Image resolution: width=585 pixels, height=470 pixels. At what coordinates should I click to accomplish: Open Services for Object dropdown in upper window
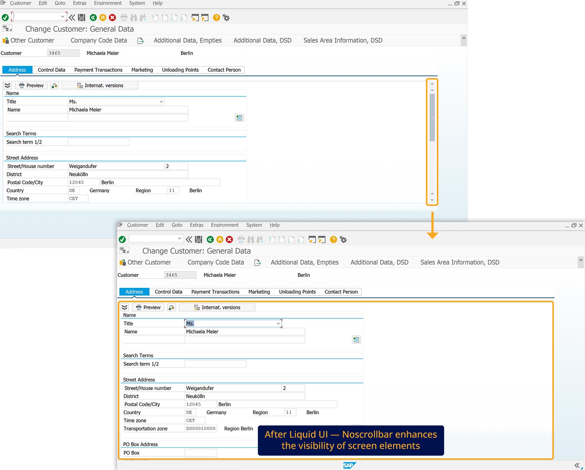pos(7,28)
